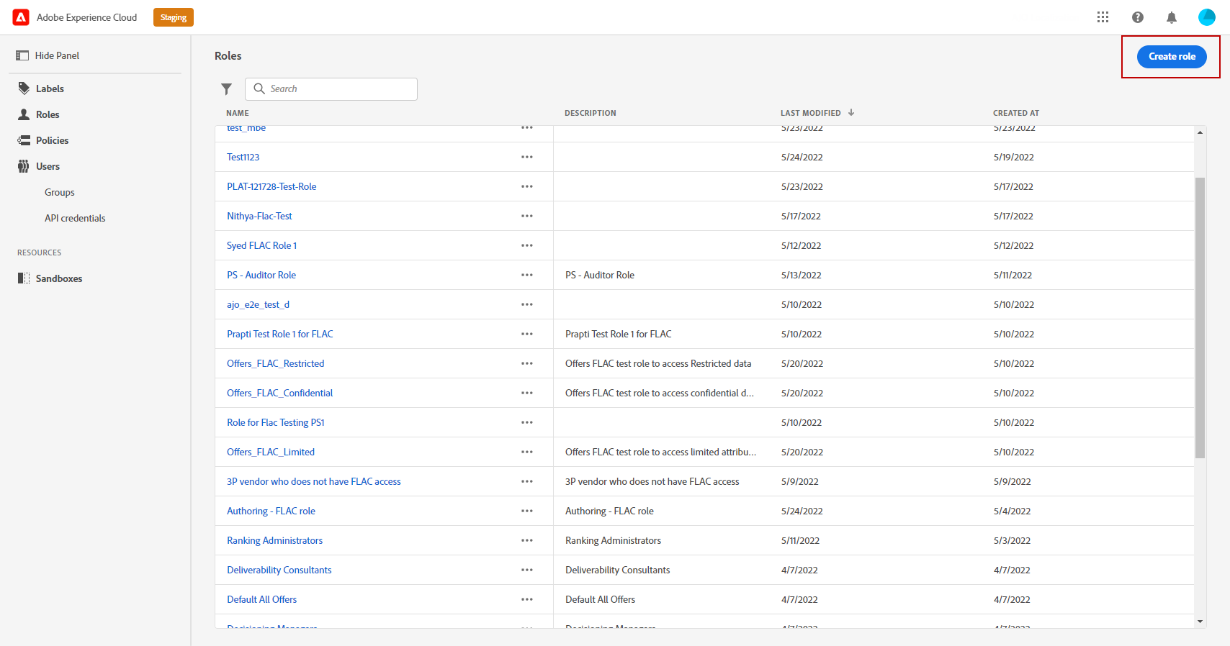Open the Deliverability Consultants role

279,570
